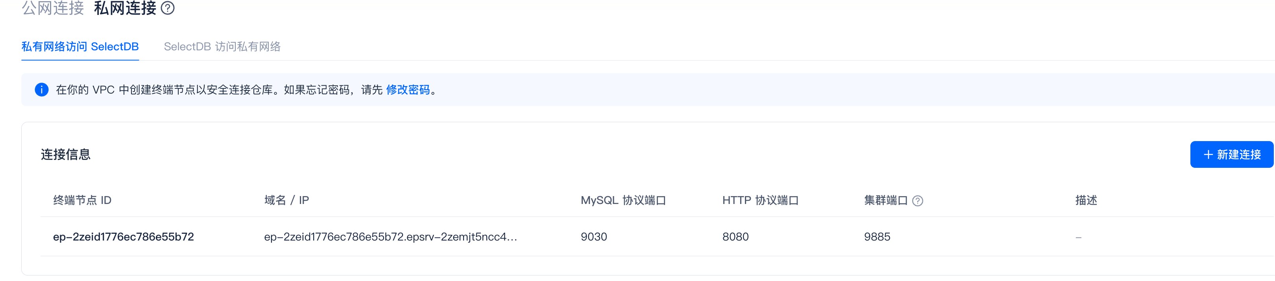The height and width of the screenshot is (281, 1275).
Task: Select the 私网连接 tab
Action: pyautogui.click(x=125, y=8)
